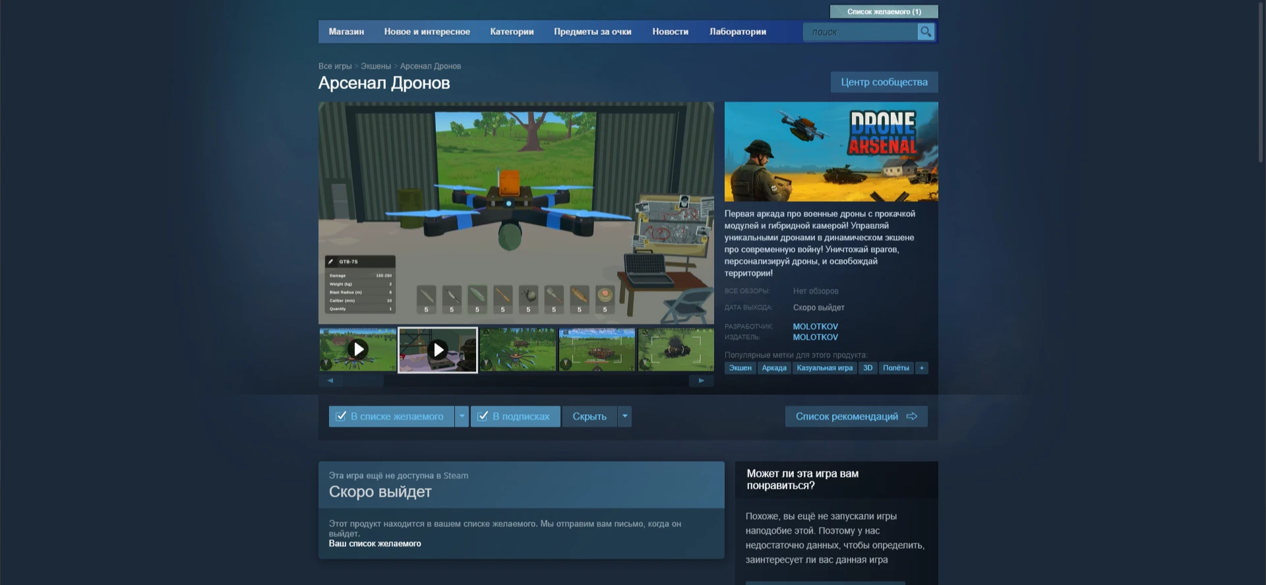Screen dimensions: 1266x585
Task: Expand the wishlist options dropdown arrow
Action: coord(462,416)
